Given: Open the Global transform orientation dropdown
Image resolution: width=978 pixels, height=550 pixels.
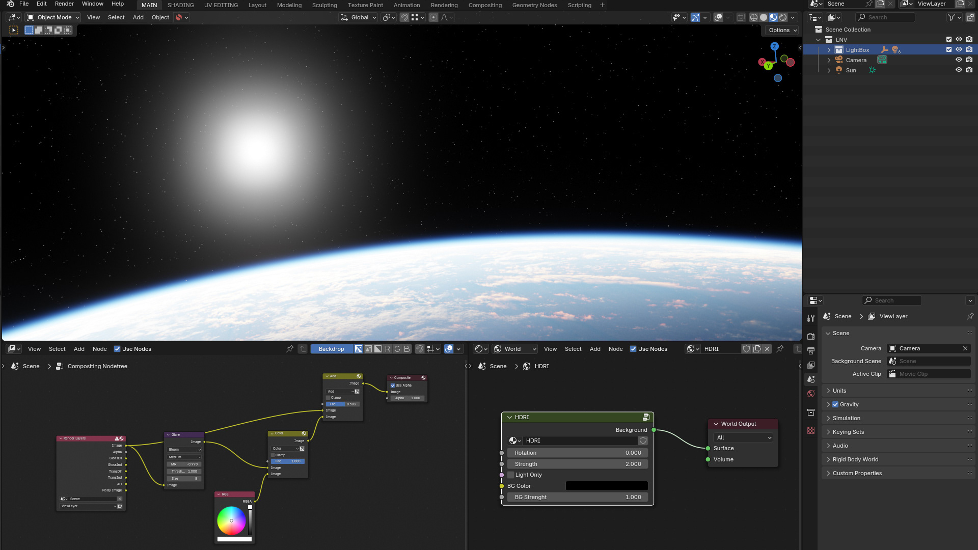Looking at the screenshot, I should coord(359,17).
